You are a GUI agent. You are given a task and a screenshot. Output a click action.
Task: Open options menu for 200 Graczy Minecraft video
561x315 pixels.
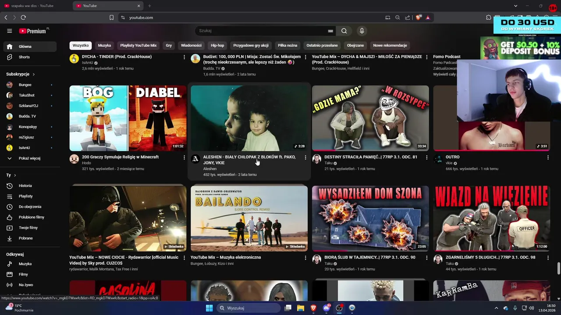[184, 157]
